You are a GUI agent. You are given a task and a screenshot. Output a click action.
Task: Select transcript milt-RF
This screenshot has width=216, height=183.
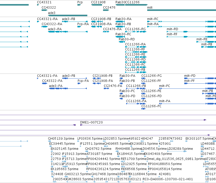tap(191, 37)
